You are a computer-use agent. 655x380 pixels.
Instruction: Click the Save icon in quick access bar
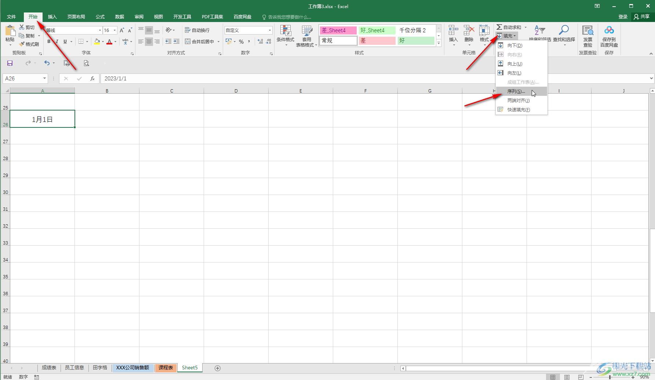[x=10, y=63]
